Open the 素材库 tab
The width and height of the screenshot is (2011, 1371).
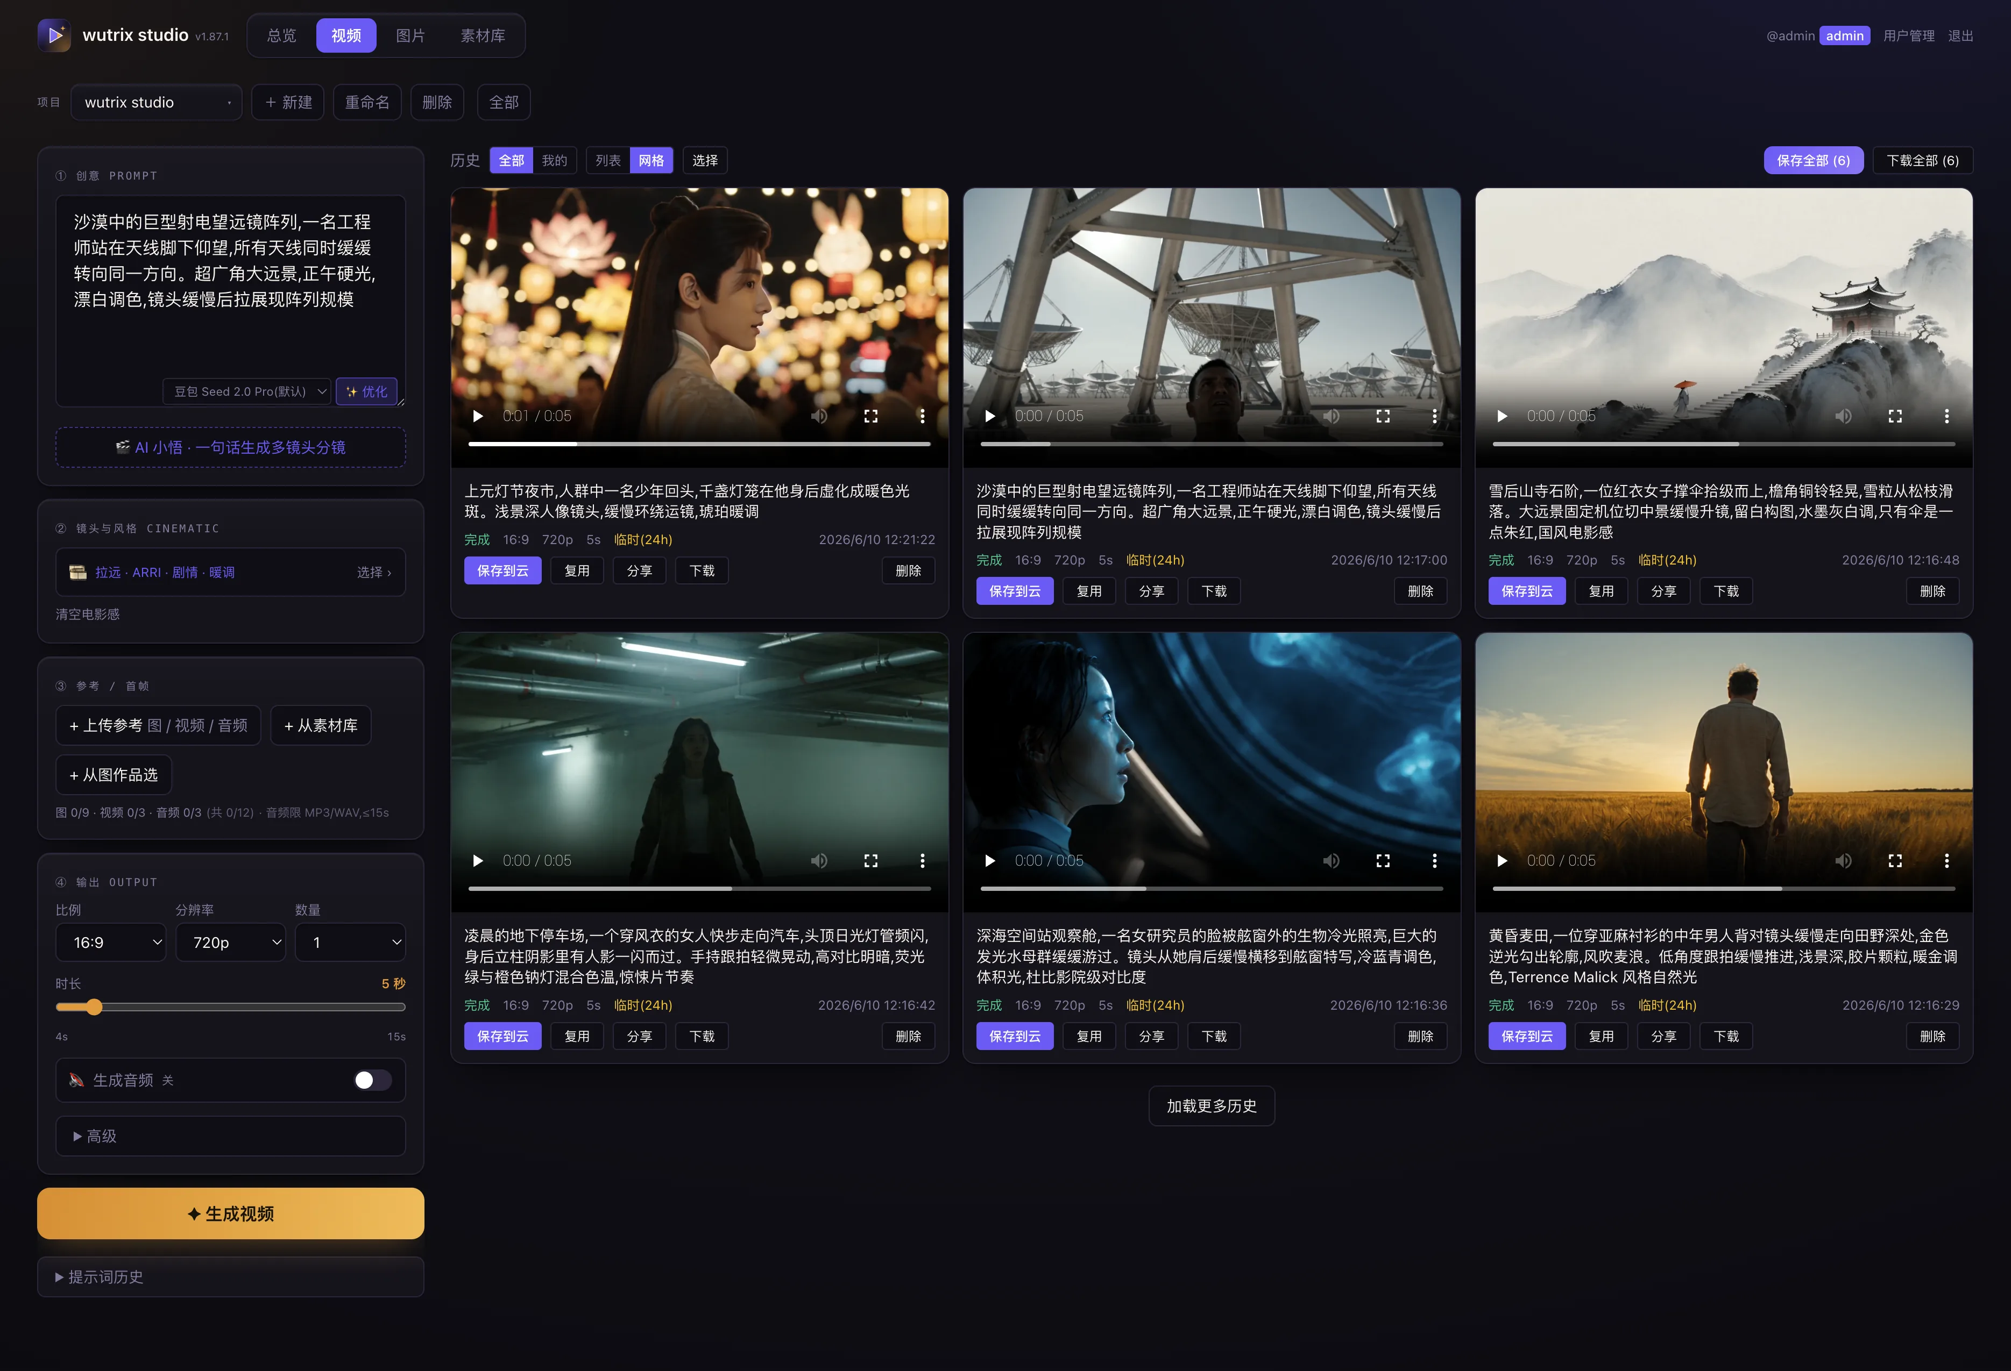pyautogui.click(x=483, y=35)
